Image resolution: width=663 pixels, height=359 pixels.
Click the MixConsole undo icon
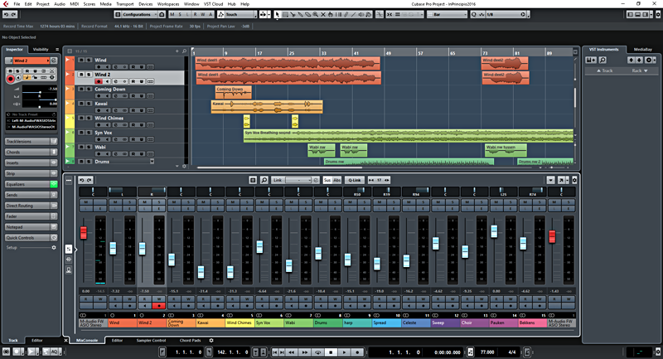pos(81,180)
